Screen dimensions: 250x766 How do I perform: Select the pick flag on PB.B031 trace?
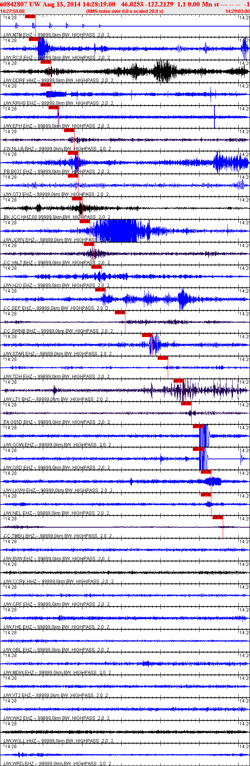point(73,153)
